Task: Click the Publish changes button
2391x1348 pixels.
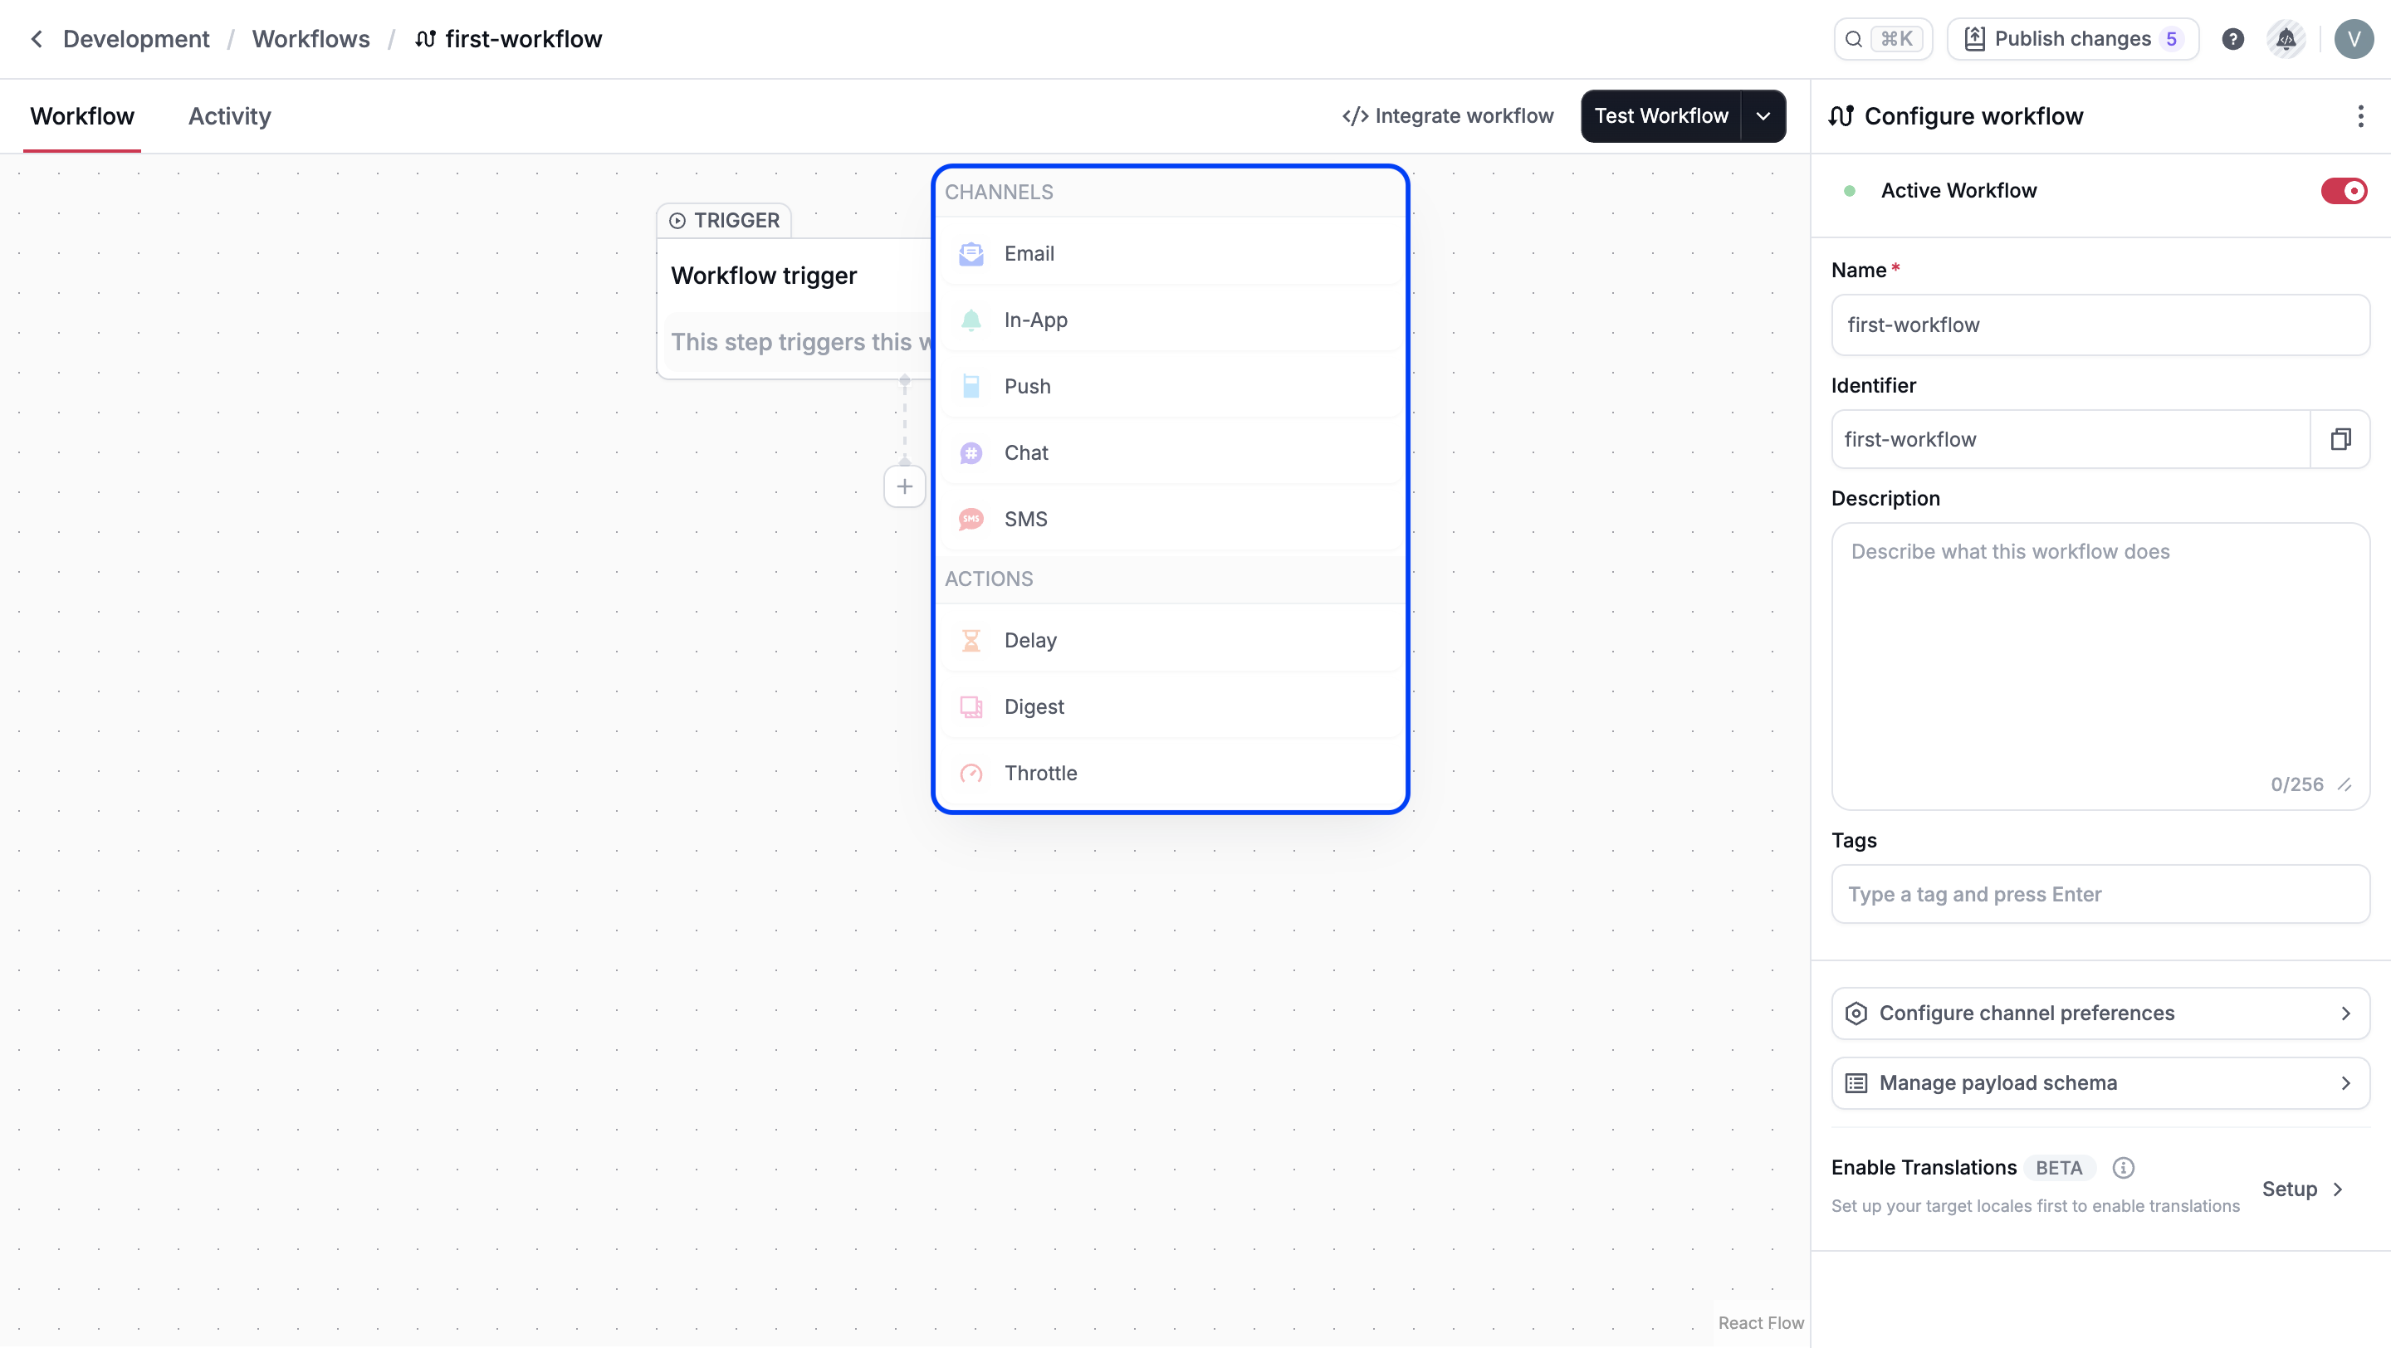Action: coord(2071,39)
